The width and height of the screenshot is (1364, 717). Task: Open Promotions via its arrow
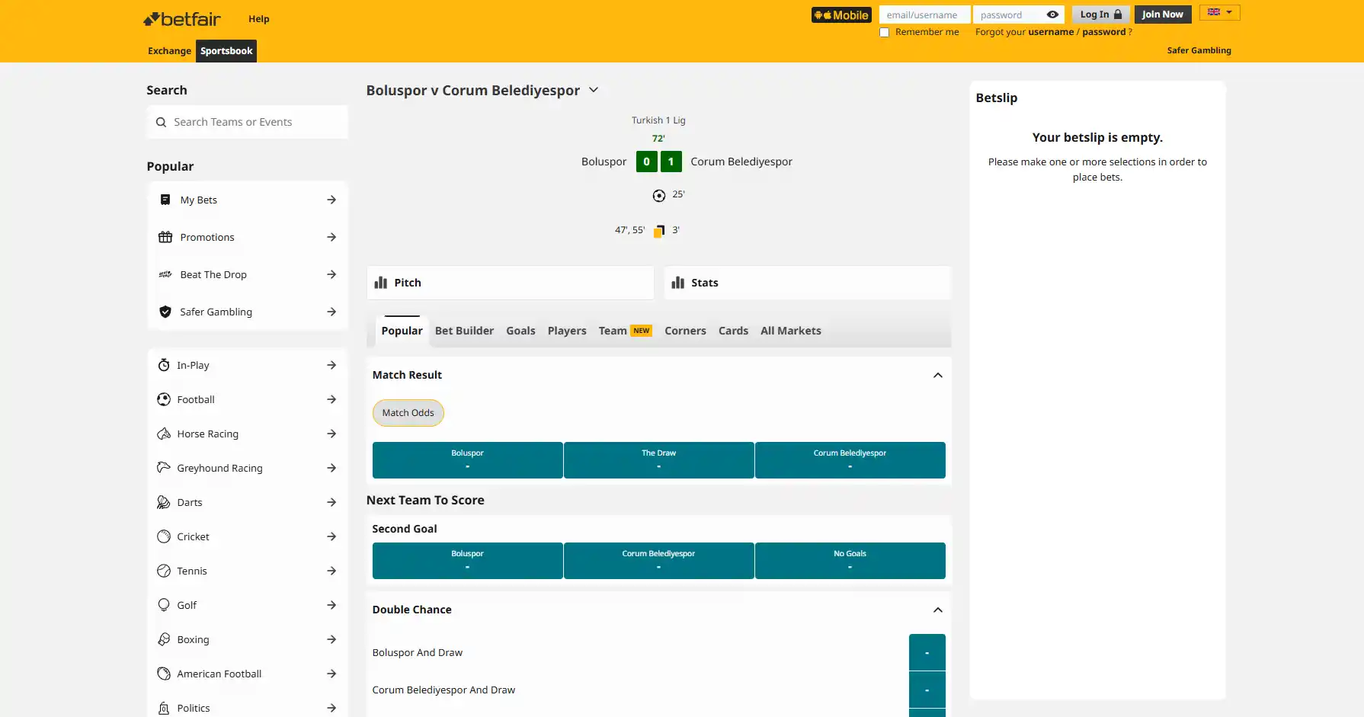tap(331, 237)
